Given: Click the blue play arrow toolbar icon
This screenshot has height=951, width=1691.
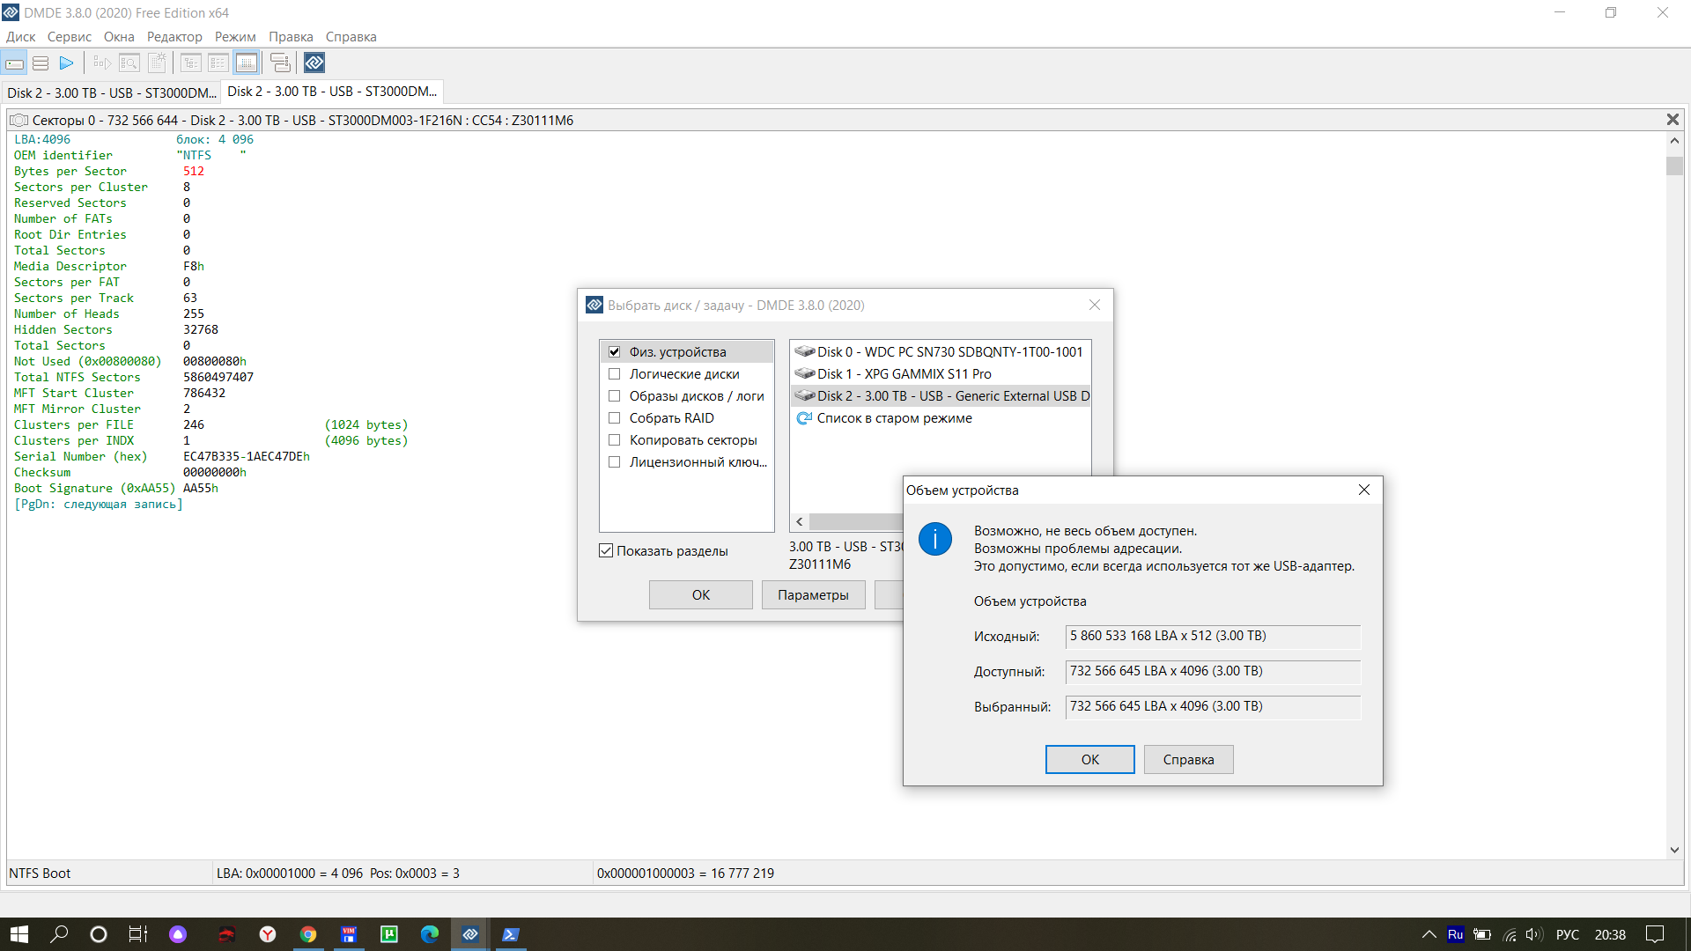Looking at the screenshot, I should 66,63.
